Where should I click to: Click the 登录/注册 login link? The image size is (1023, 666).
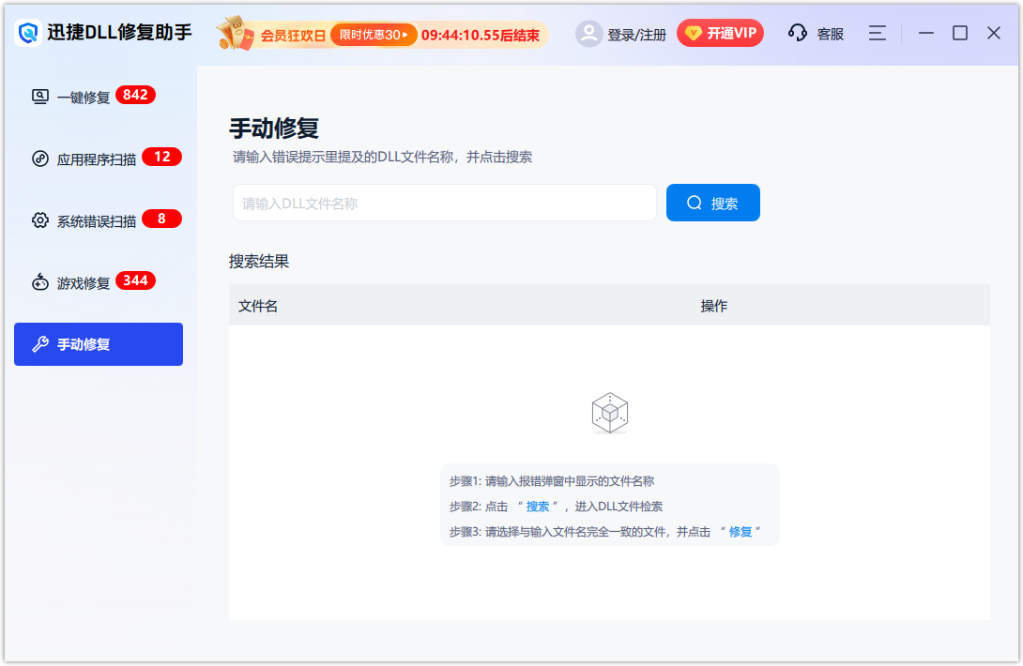(x=635, y=33)
